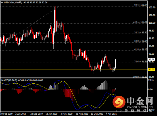Select the 38.2 = 97.90 Fibonacci label

click(141, 33)
